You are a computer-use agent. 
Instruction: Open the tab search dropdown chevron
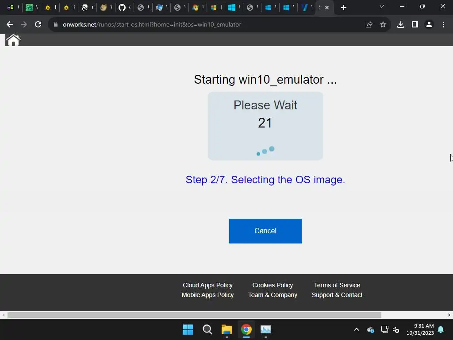[x=382, y=6]
